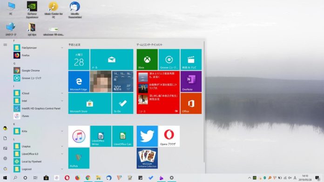Open the Movies & TV tile
The width and height of the screenshot is (324, 182).
191,60
